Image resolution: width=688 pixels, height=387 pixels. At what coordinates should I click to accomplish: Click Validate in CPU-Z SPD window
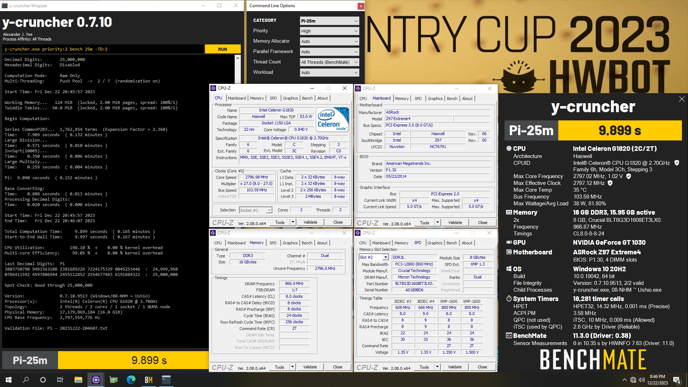click(x=455, y=367)
